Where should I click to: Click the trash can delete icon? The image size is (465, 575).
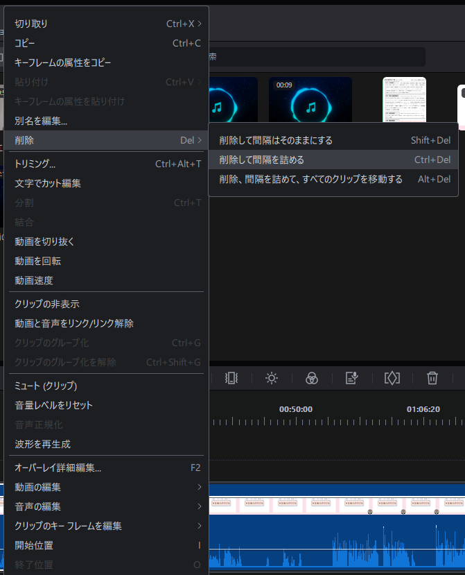click(x=432, y=378)
